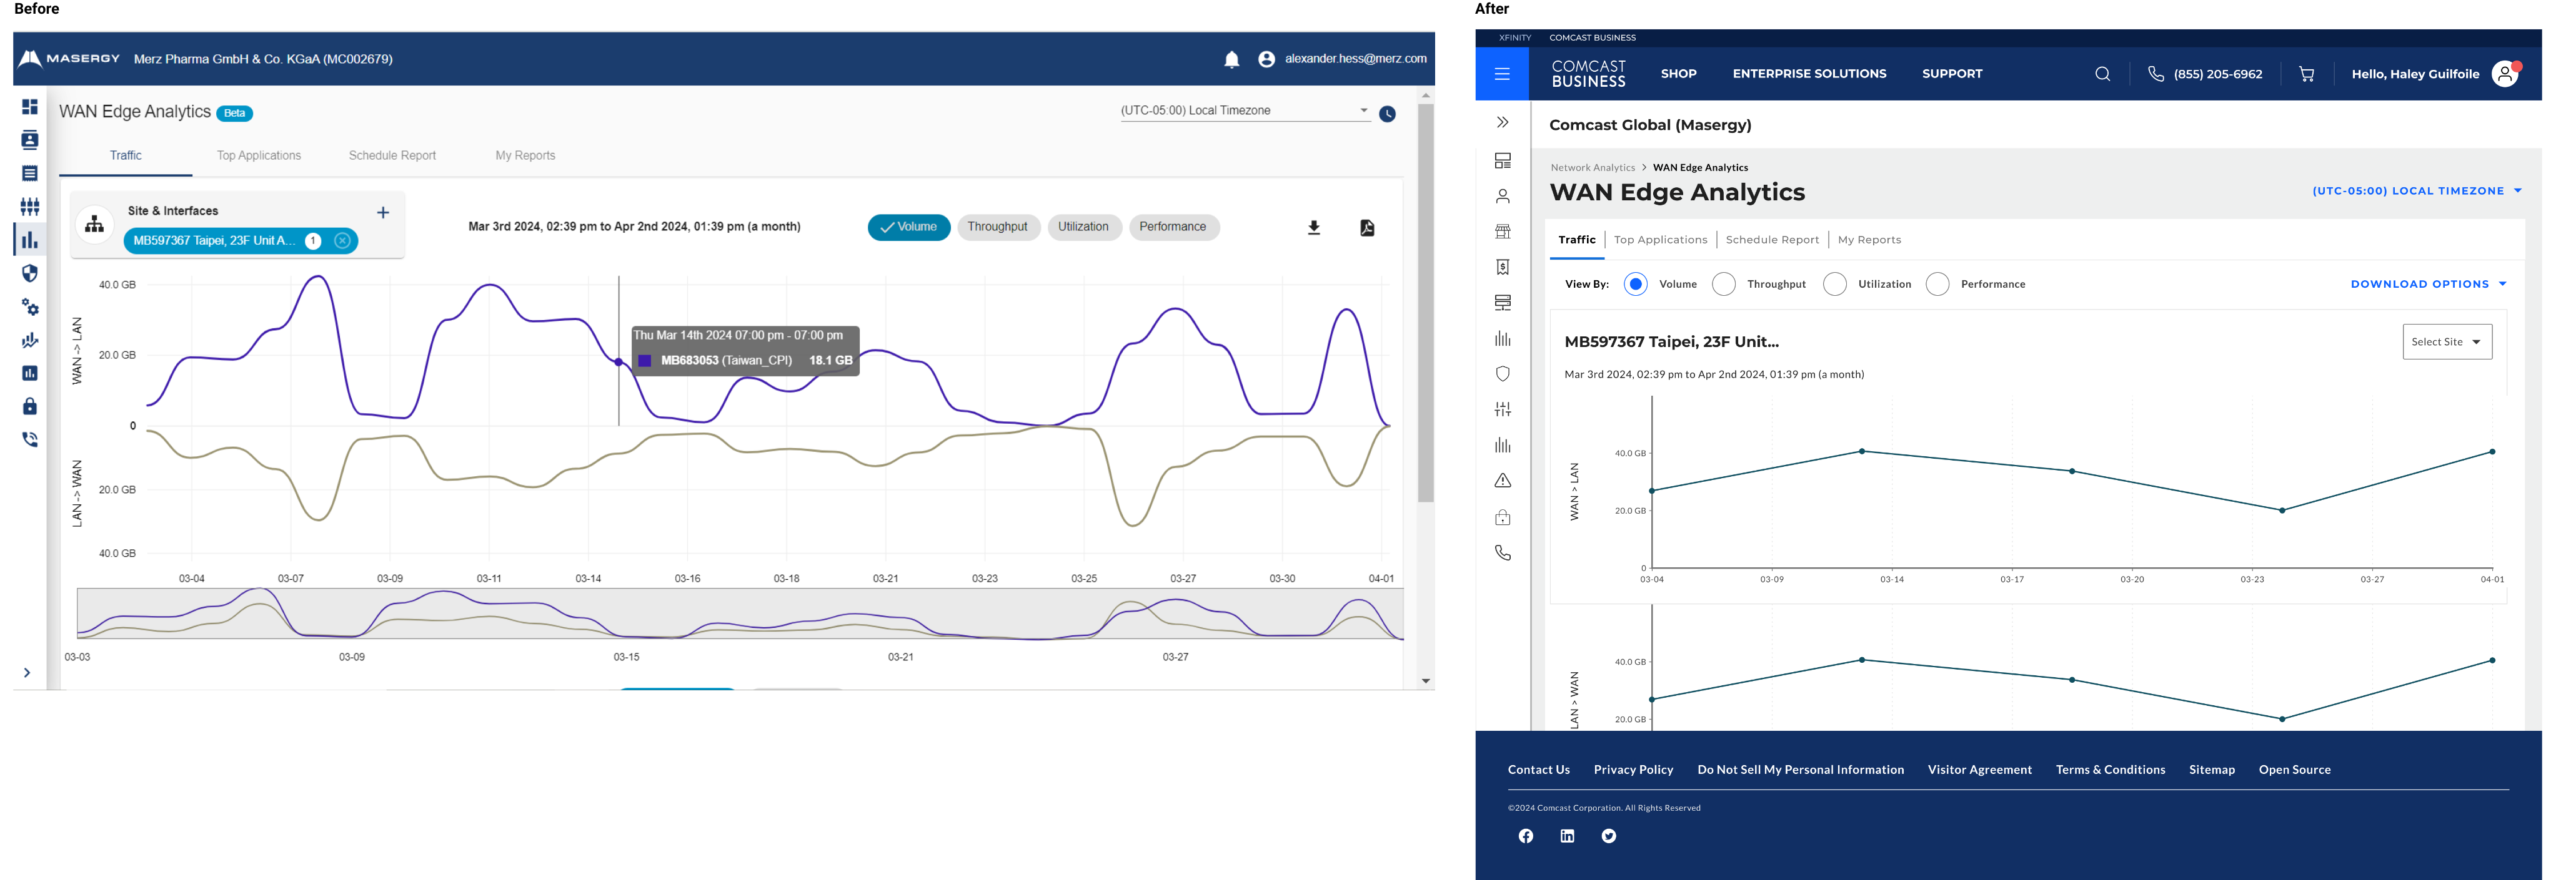Open the list document icon in Masergy sidebar
This screenshot has width=2576, height=880.
[30, 174]
